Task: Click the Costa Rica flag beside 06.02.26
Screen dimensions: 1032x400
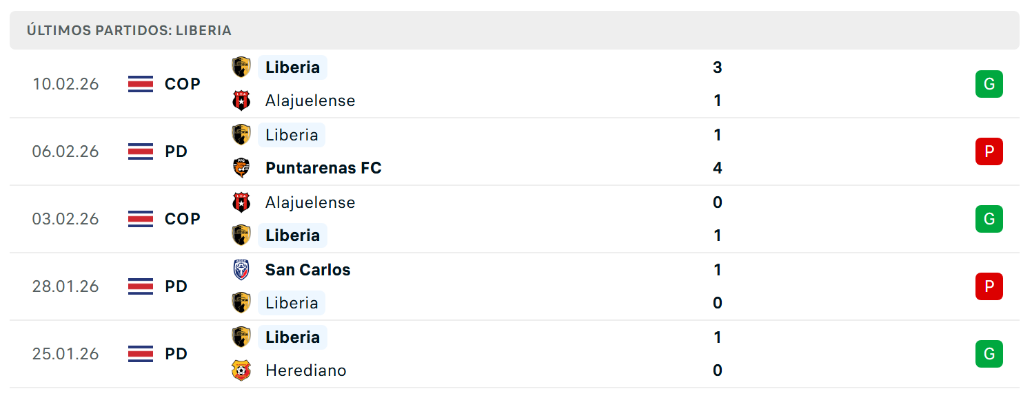Action: click(x=141, y=151)
